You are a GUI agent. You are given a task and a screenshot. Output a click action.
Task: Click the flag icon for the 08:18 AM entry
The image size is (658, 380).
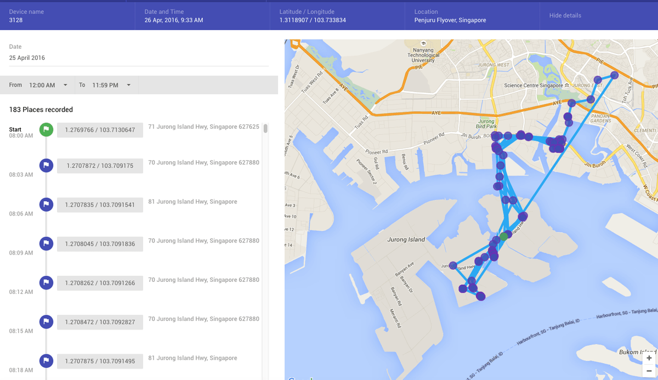pos(46,361)
